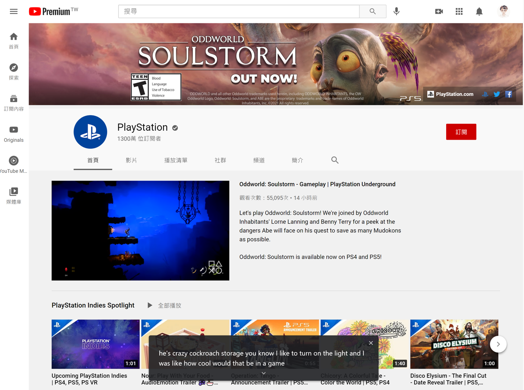Subscribe with red 訂閱 button
This screenshot has width=524, height=390.
[x=461, y=132]
